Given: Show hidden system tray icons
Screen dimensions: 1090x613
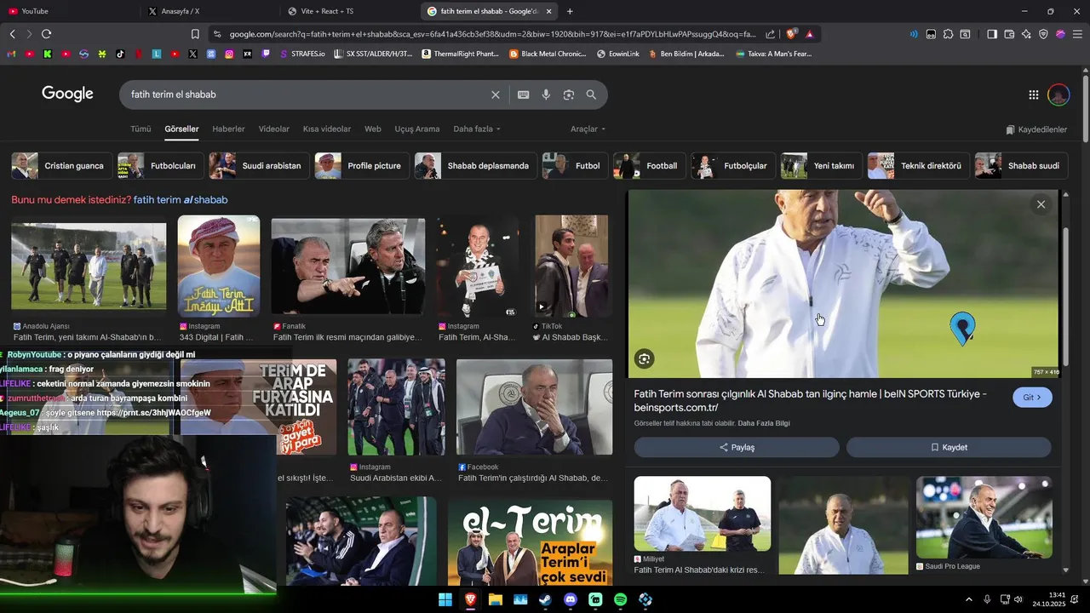Looking at the screenshot, I should (x=968, y=599).
